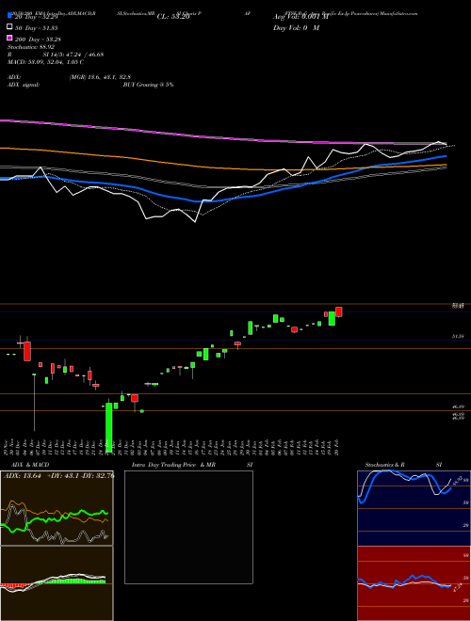Click the RSI 14/5 47.24 / 46.68 line

56,55
